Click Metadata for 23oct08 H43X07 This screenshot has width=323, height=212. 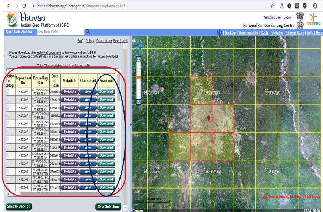click(70, 92)
